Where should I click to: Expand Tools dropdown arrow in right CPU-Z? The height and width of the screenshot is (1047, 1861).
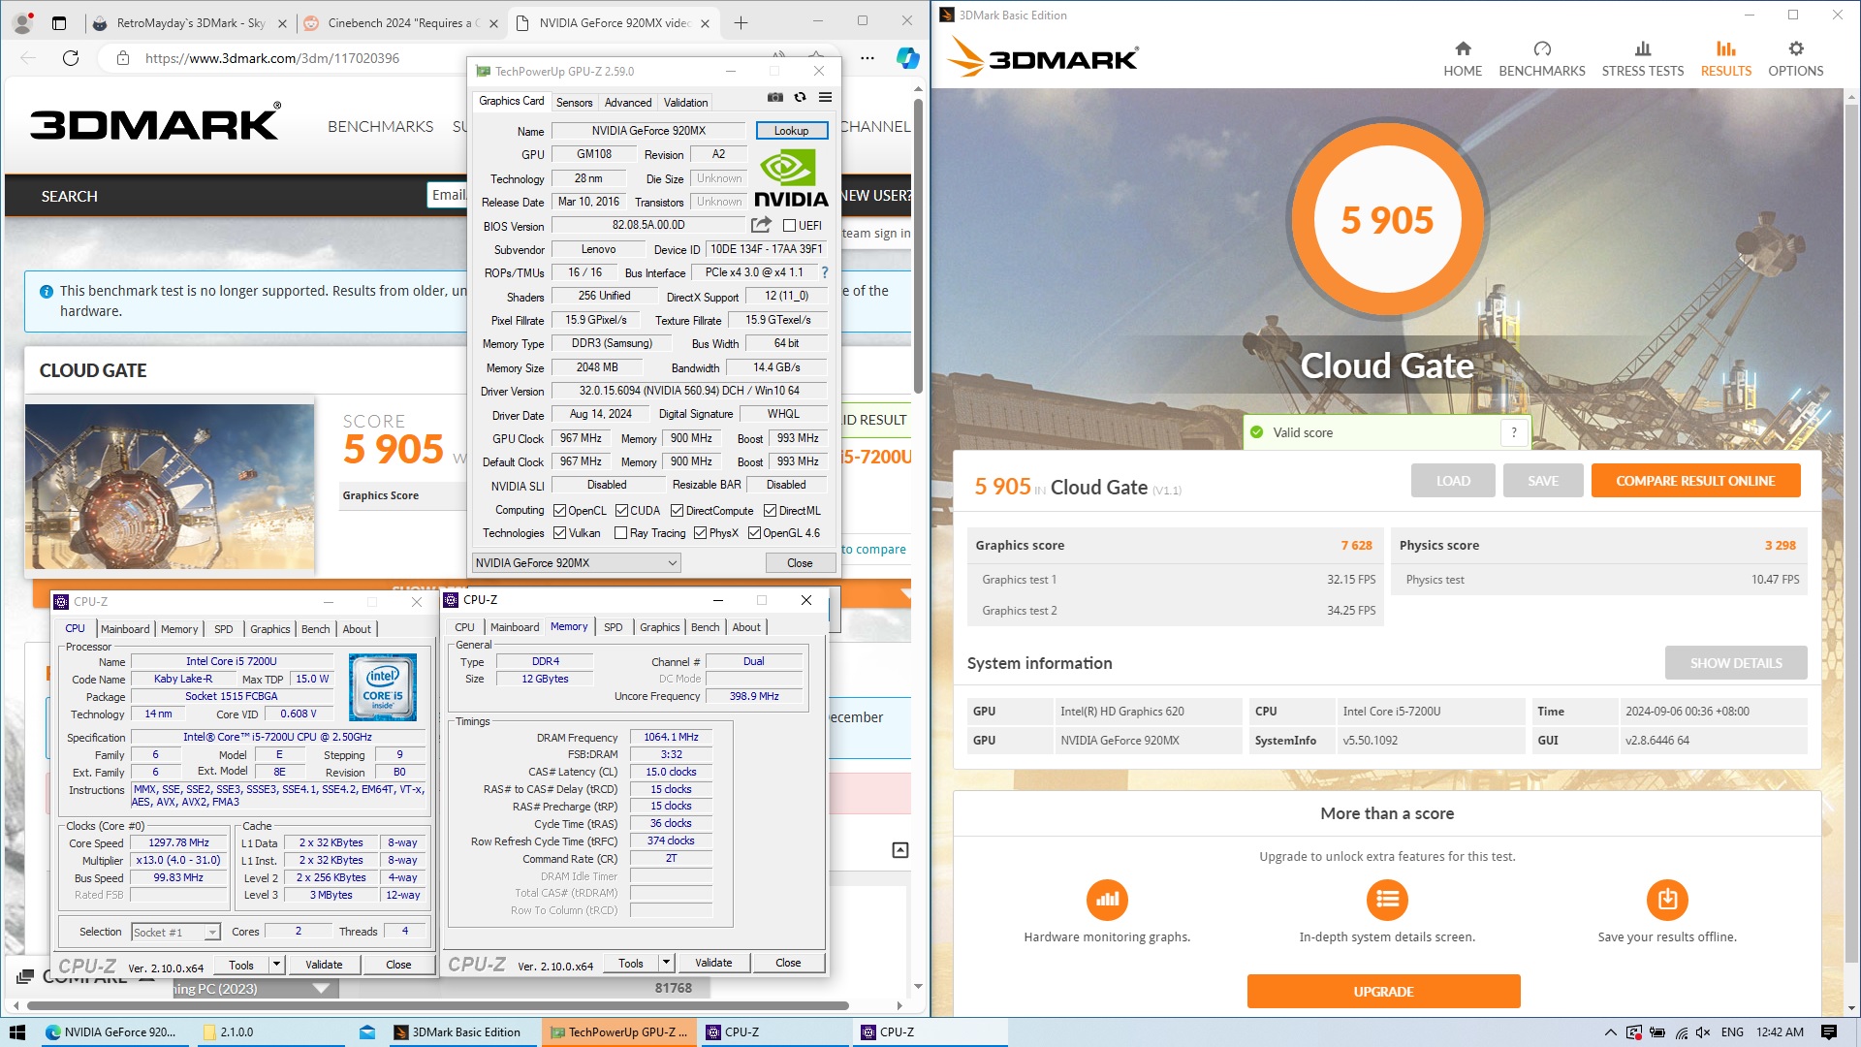[x=666, y=963]
